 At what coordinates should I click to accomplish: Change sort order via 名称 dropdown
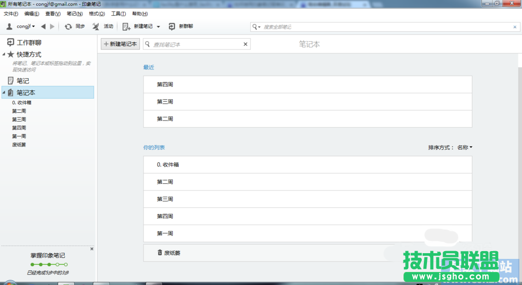pos(465,148)
